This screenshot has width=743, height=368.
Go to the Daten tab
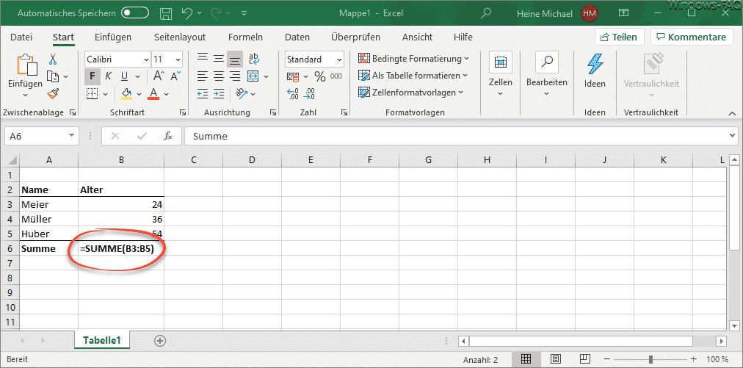[297, 37]
